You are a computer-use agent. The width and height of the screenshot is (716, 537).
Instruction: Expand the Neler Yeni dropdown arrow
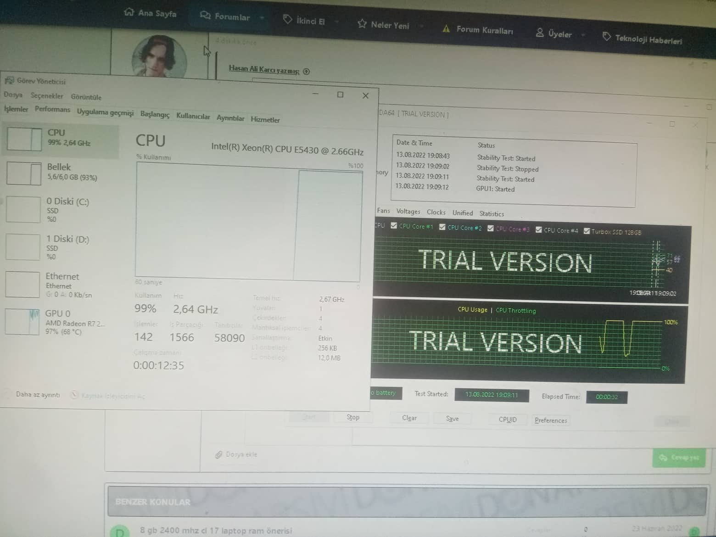click(422, 26)
